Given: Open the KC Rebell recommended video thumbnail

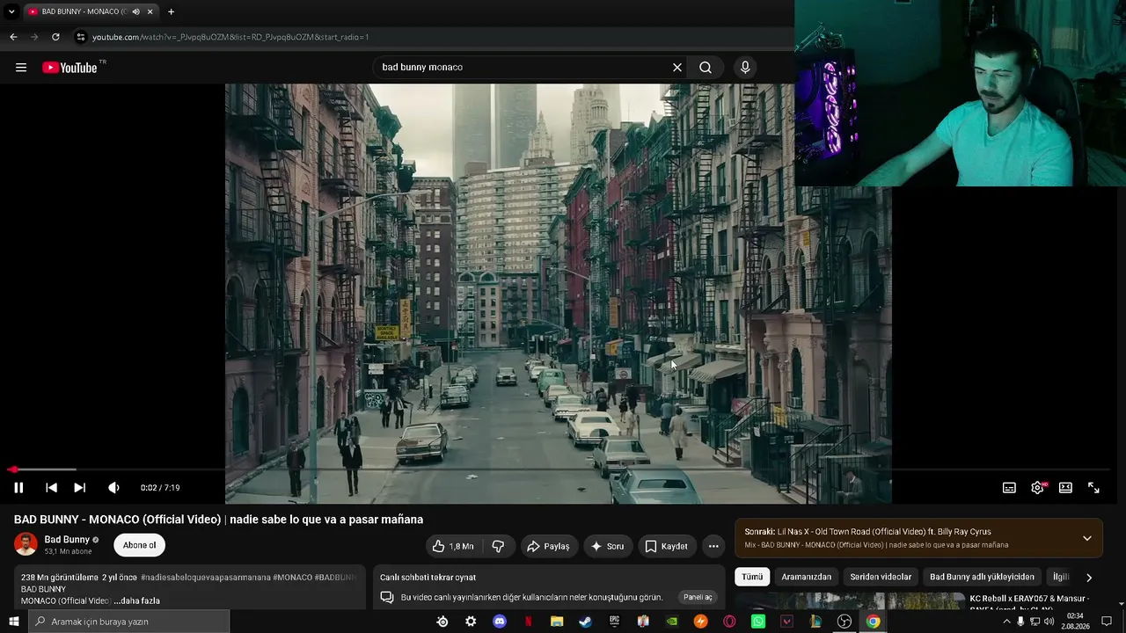Looking at the screenshot, I should pyautogui.click(x=850, y=601).
